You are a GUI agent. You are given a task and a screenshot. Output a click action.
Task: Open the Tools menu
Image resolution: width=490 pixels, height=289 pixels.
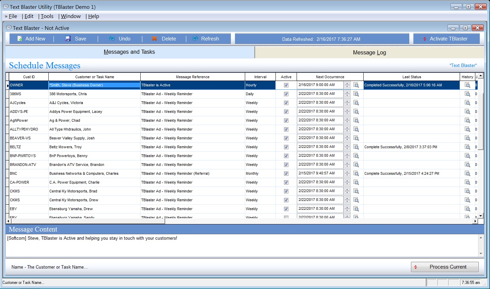pos(47,16)
